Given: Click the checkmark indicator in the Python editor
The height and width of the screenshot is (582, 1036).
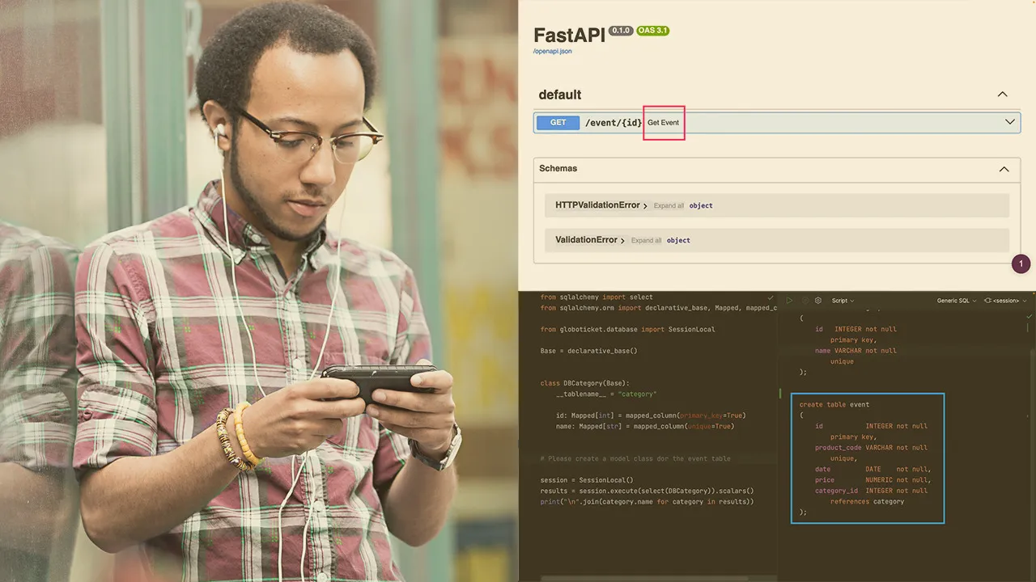Looking at the screenshot, I should point(771,298).
